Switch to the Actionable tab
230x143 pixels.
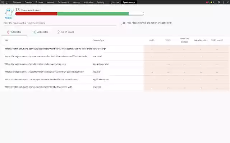40,32
